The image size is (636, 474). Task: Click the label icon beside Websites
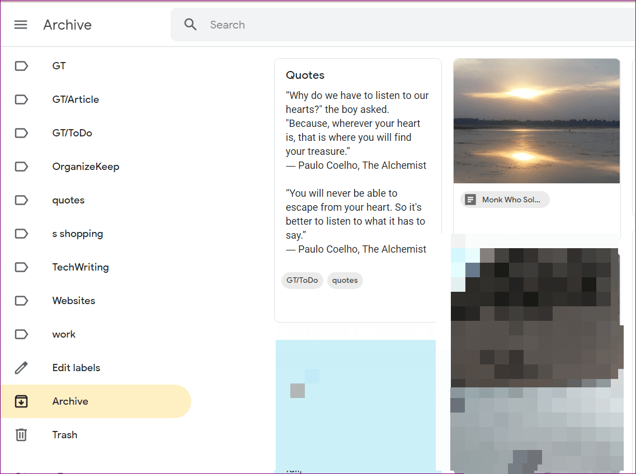21,301
